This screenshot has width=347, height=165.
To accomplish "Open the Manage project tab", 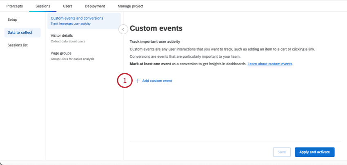I will point(130,6).
